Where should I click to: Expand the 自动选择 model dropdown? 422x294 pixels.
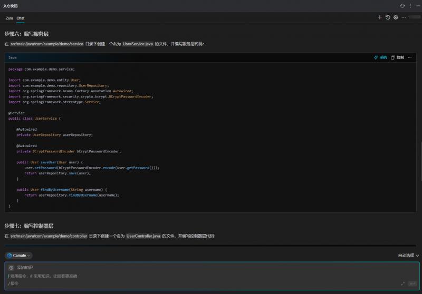[x=409, y=256]
